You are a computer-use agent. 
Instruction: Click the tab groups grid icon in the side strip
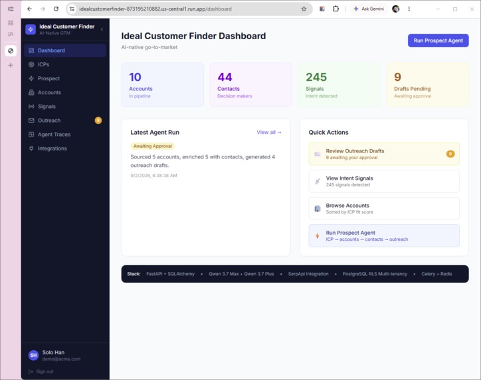[x=11, y=23]
